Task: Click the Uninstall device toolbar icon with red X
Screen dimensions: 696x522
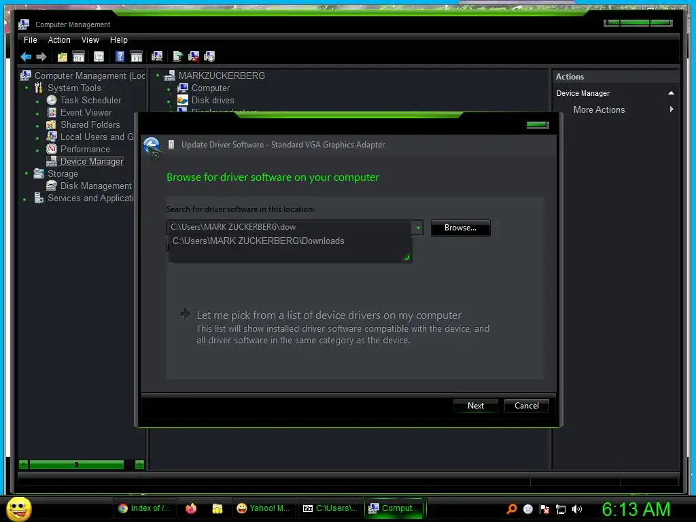Action: pos(194,56)
